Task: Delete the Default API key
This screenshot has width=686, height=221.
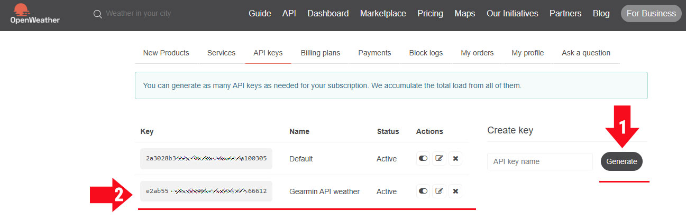Action: [x=455, y=159]
